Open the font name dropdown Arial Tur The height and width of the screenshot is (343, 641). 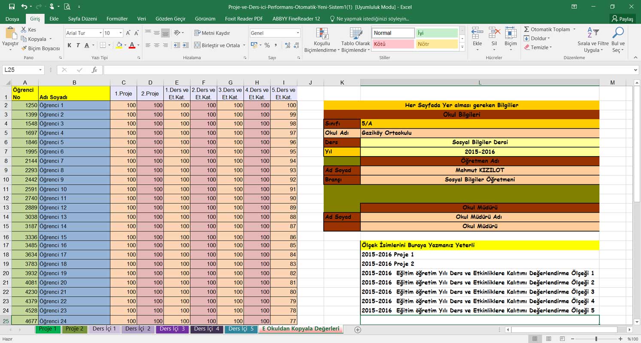(100, 33)
